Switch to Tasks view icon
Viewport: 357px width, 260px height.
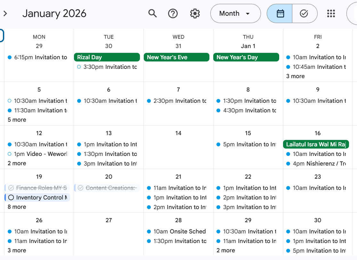304,13
